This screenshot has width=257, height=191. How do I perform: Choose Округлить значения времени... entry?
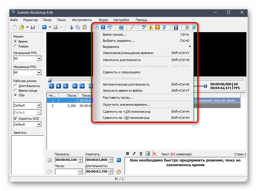[x=143, y=105]
